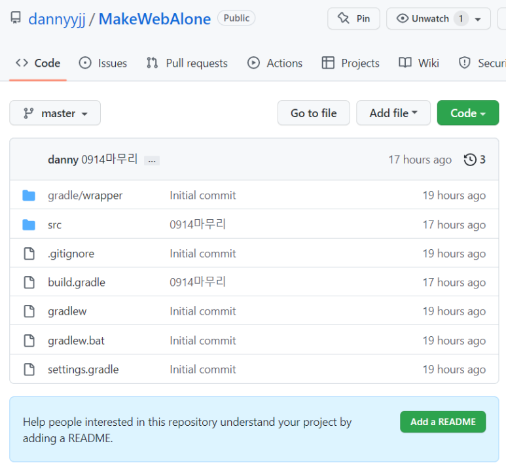Expand commit details with ellipsis button
The width and height of the screenshot is (506, 469).
[x=152, y=160]
